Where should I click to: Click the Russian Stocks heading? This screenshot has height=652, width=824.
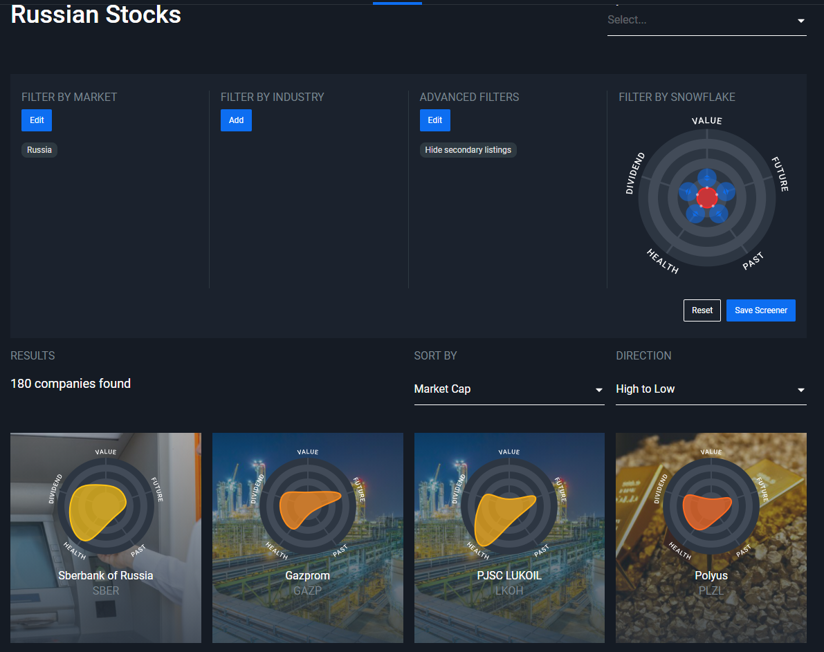click(x=95, y=15)
